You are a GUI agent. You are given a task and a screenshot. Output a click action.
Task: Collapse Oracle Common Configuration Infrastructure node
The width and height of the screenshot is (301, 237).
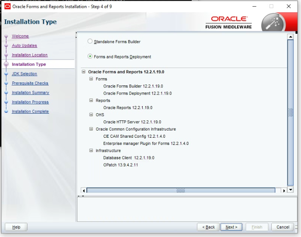click(91, 129)
